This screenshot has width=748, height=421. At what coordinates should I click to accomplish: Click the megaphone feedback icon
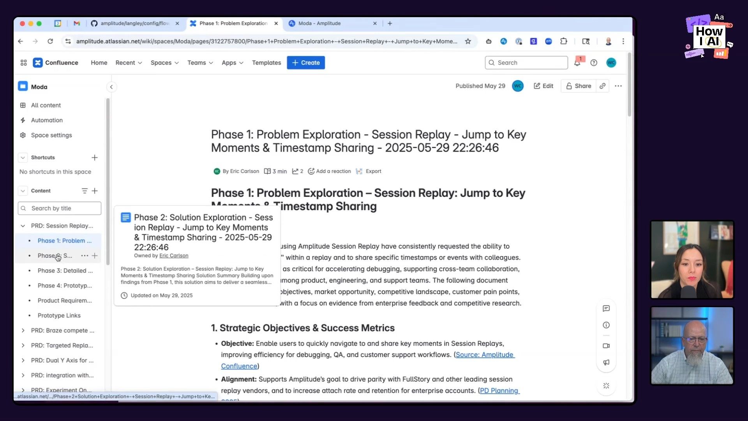pos(606,363)
